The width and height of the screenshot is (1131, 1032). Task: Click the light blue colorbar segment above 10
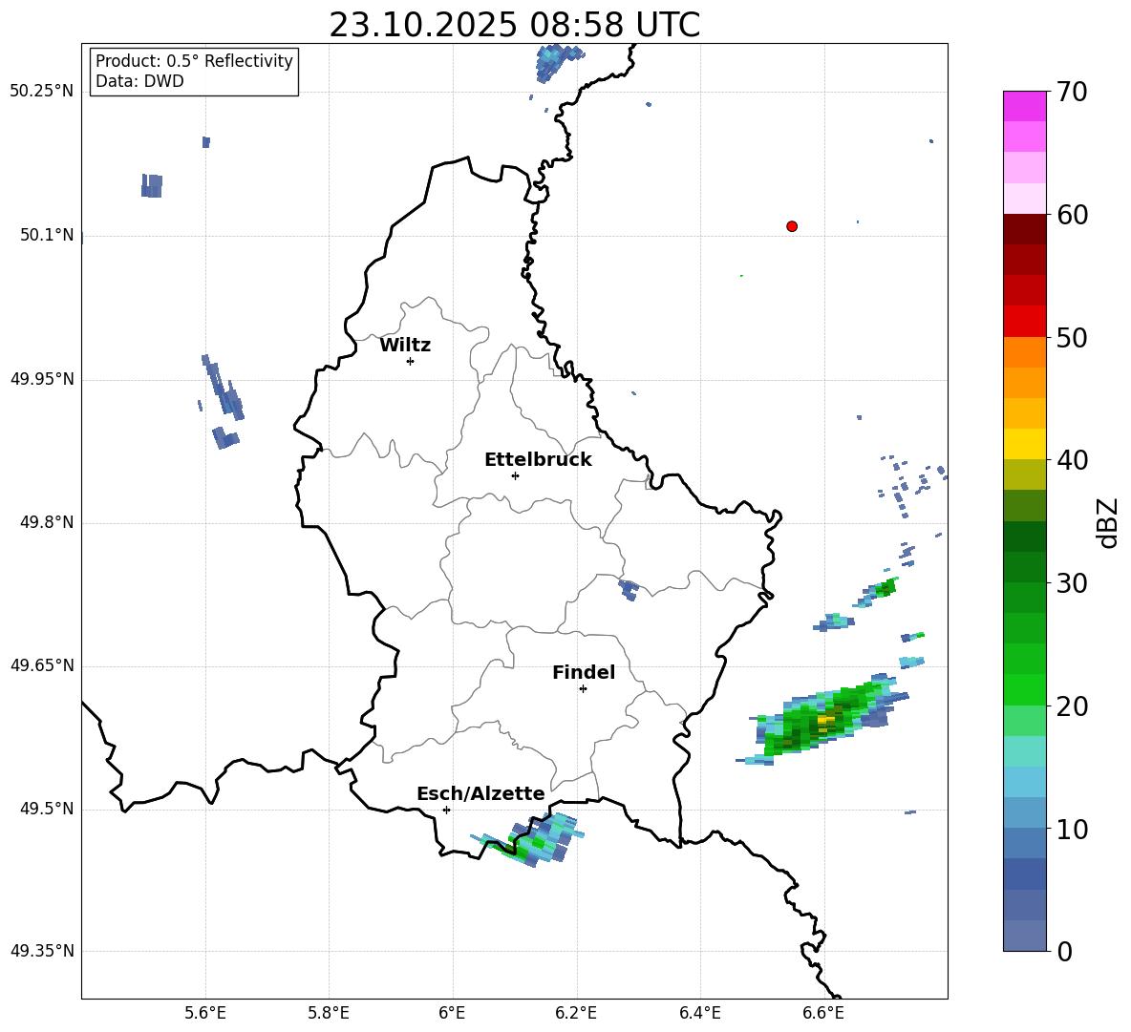pyautogui.click(x=1024, y=813)
